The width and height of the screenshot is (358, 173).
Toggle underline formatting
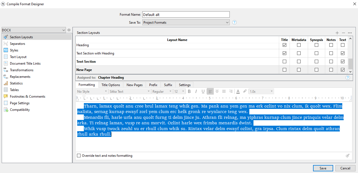203,91
